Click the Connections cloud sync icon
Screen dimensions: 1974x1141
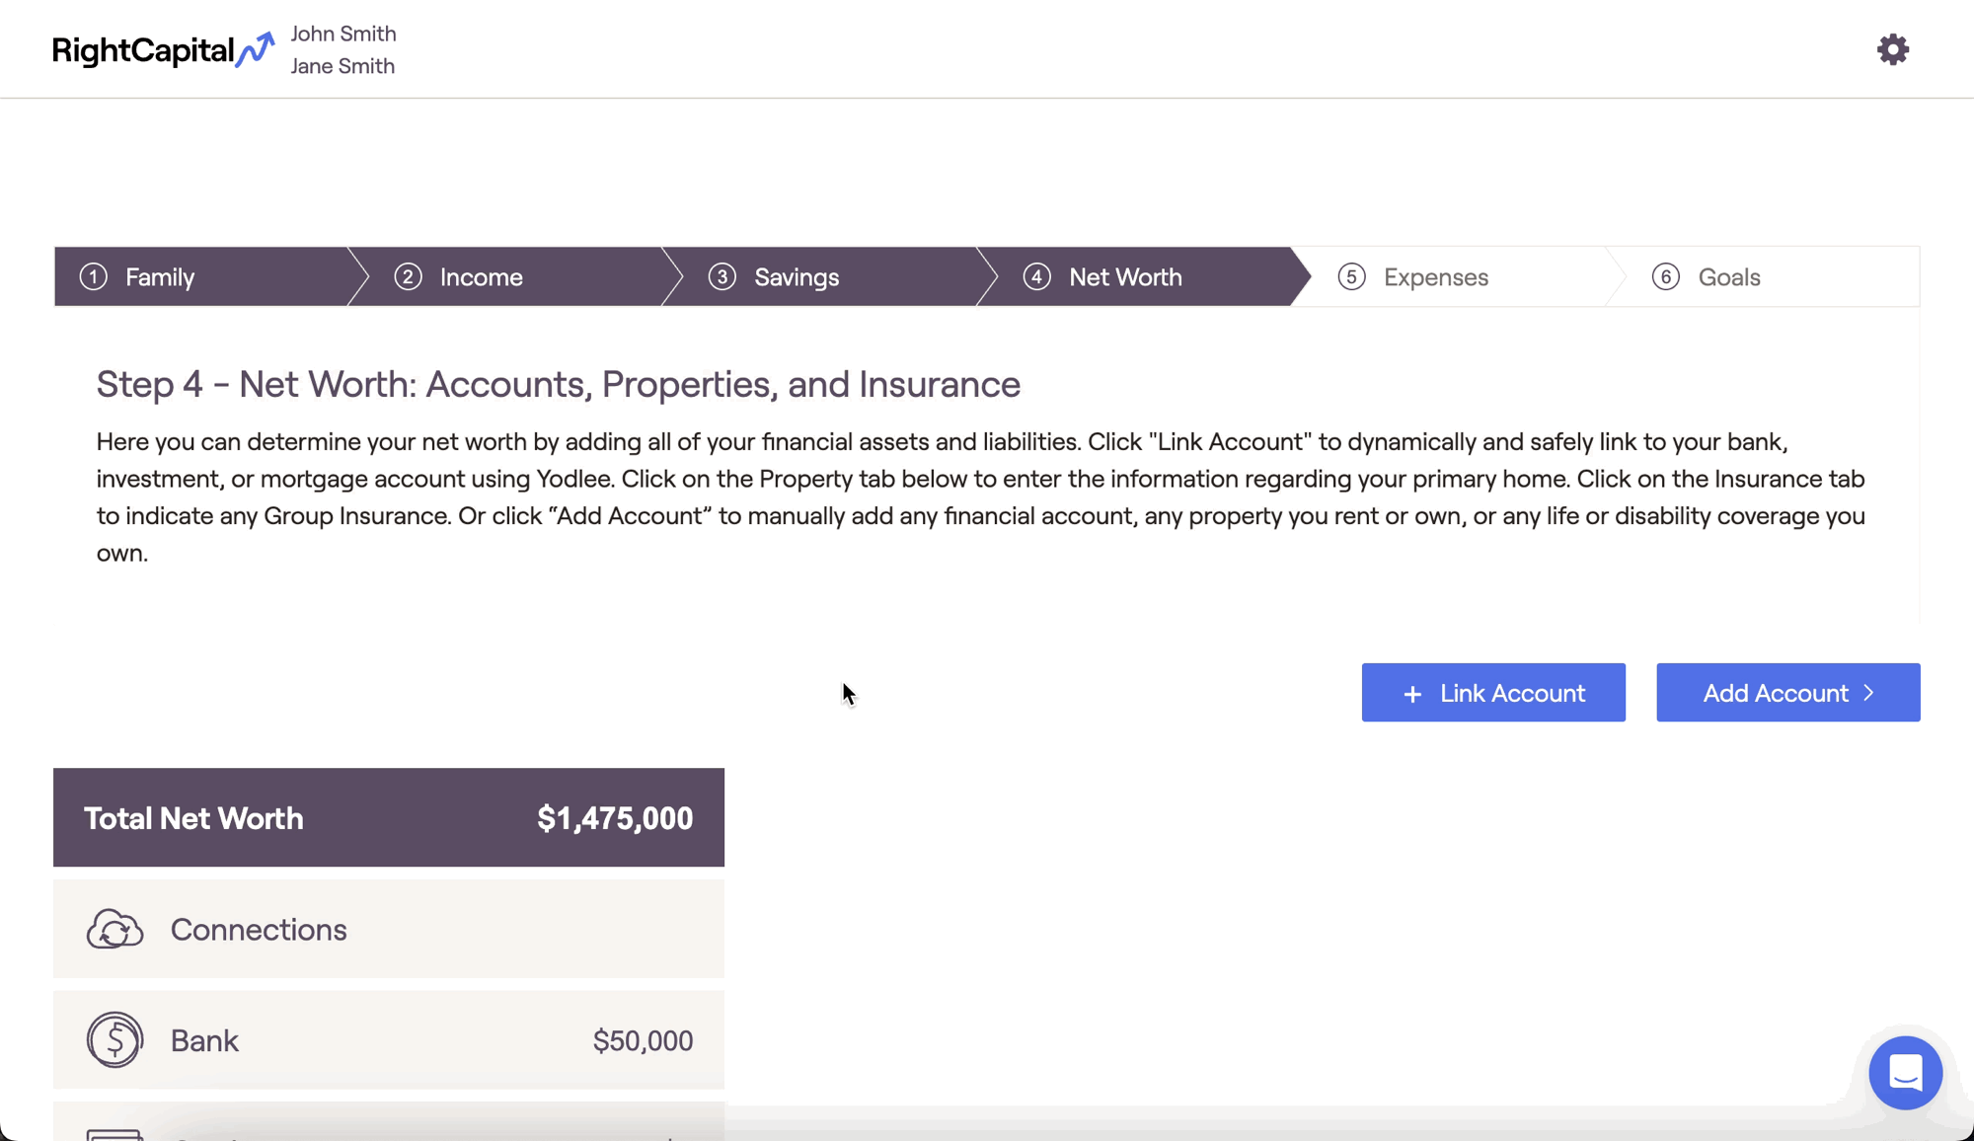pos(114,929)
